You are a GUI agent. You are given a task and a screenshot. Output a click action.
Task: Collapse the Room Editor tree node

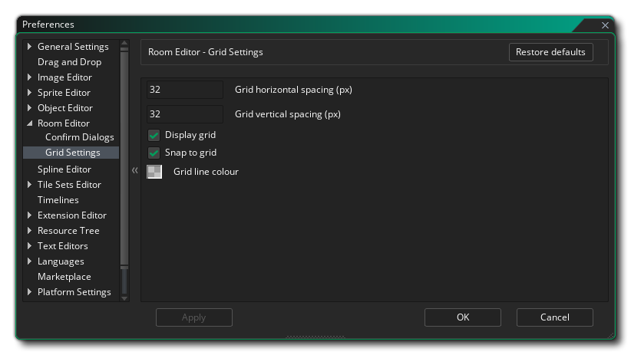[x=30, y=123]
